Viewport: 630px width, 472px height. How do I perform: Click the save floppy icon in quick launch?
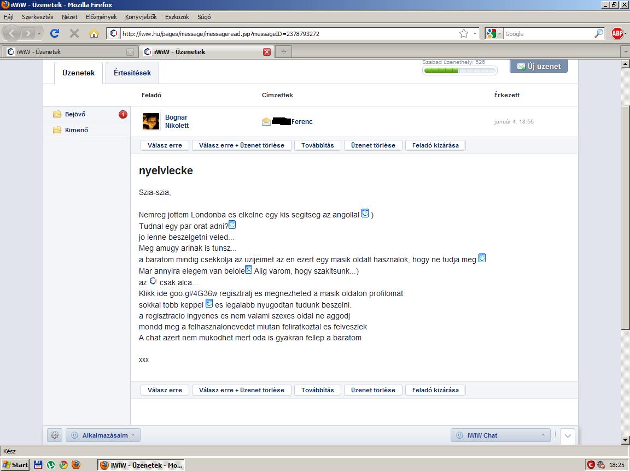click(x=38, y=465)
